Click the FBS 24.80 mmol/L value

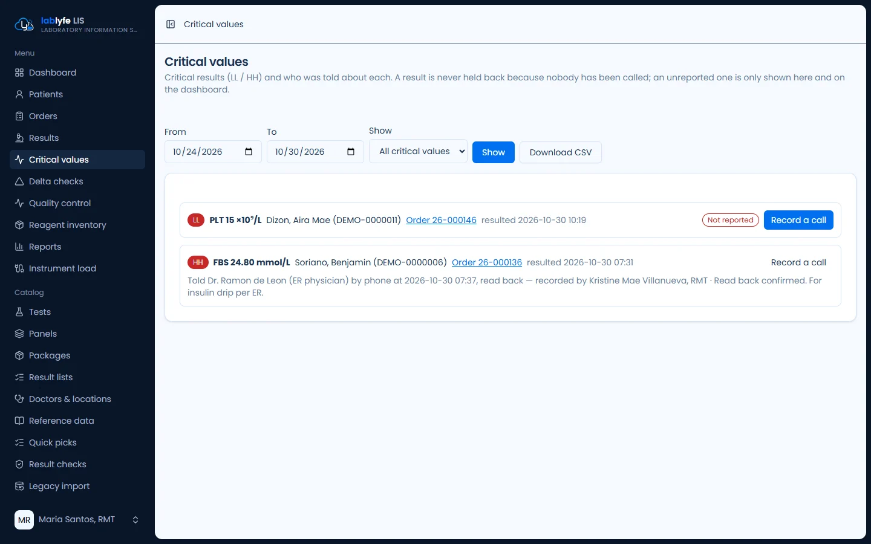click(x=252, y=262)
